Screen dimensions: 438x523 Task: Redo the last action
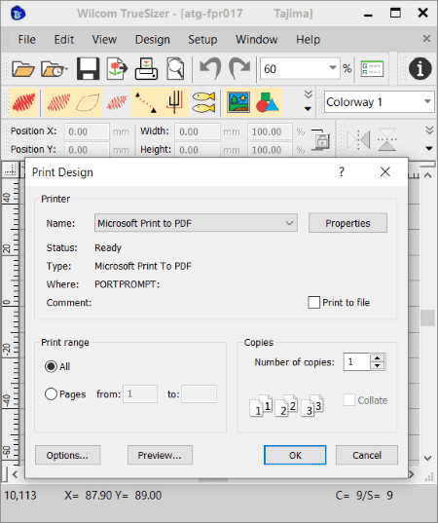click(239, 69)
